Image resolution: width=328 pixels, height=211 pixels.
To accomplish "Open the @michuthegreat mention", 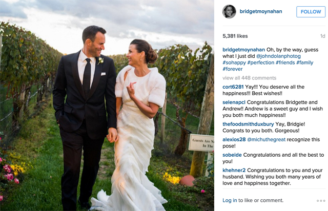I will [266, 139].
